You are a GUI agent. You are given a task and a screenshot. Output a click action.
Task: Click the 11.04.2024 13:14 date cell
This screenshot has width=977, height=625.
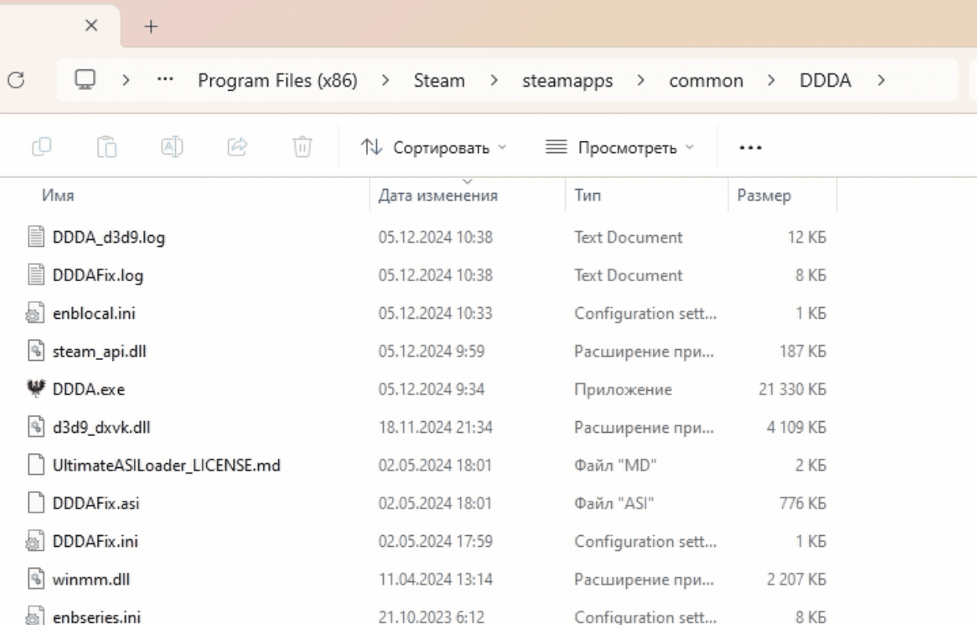click(435, 580)
